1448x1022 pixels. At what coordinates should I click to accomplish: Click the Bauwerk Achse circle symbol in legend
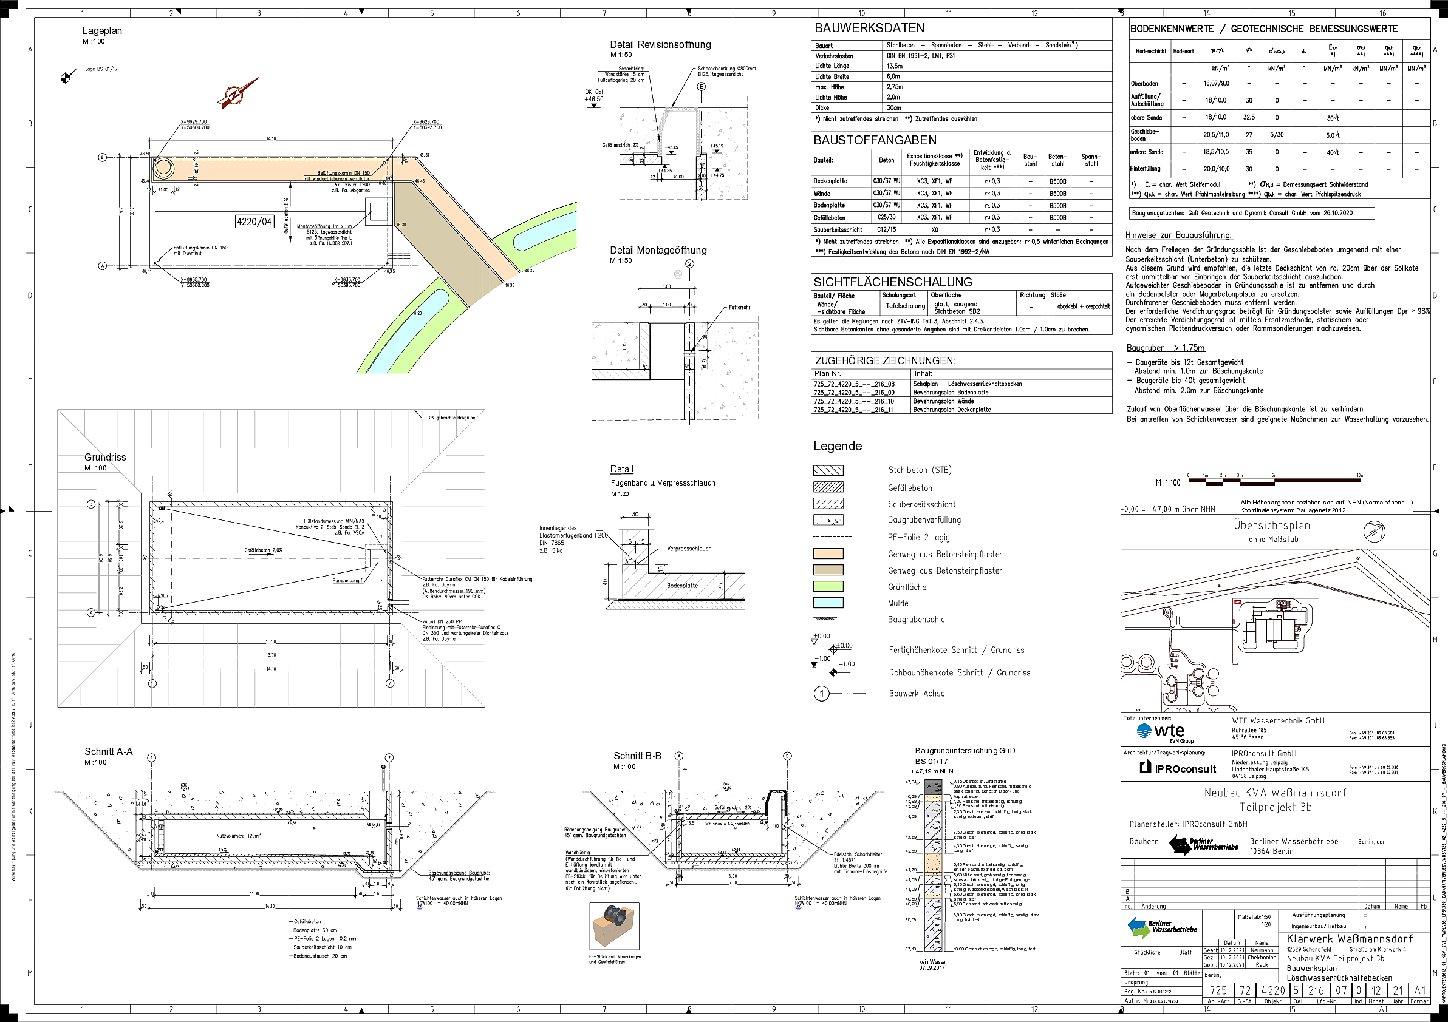click(821, 694)
